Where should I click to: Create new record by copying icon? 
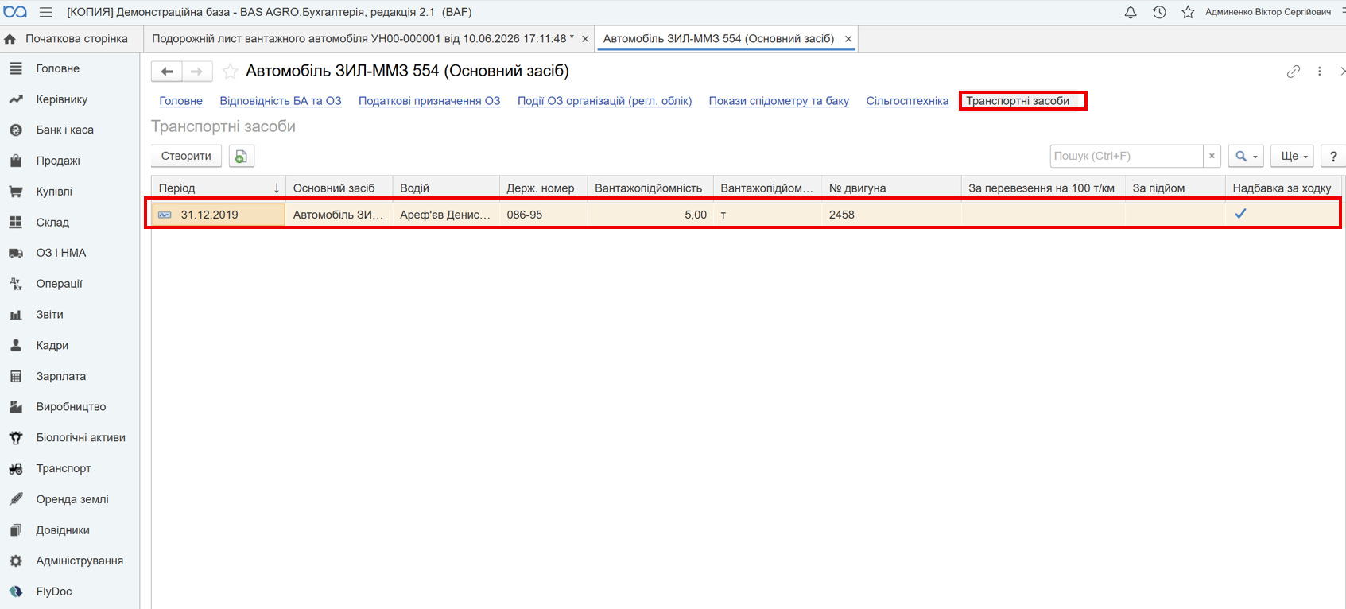[241, 157]
